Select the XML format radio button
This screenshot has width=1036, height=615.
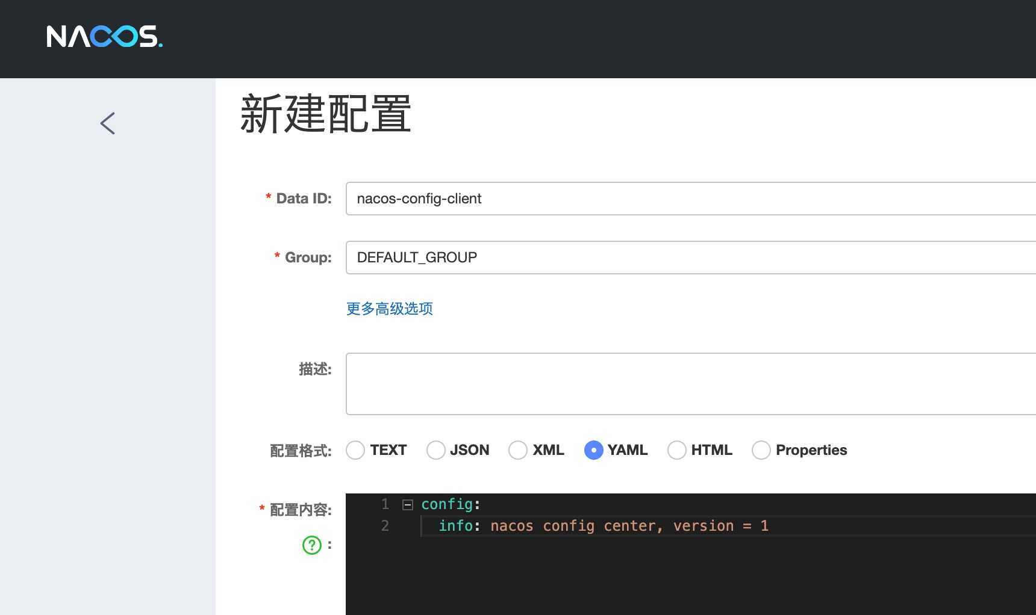pyautogui.click(x=518, y=450)
